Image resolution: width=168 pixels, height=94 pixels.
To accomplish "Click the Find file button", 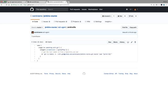I will click(x=125, y=27).
